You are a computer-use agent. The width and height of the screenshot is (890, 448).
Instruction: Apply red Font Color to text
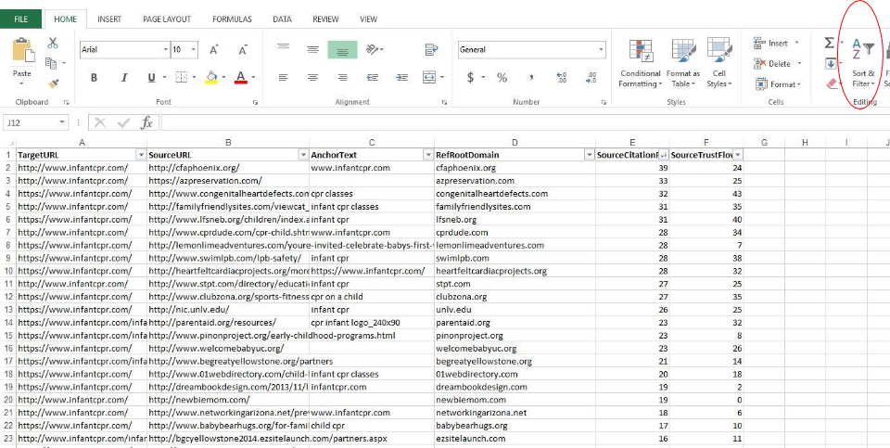tap(241, 77)
